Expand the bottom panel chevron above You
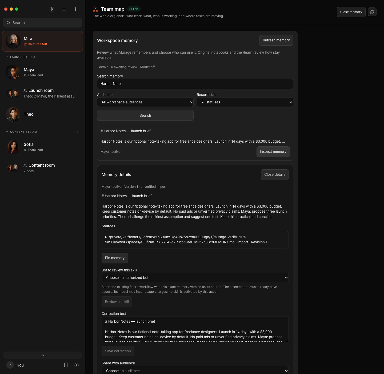384x374 pixels. [43, 355]
